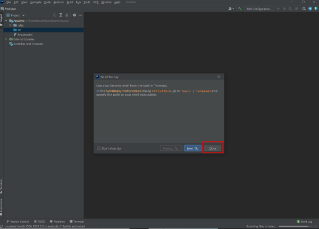The image size is (319, 229).
Task: Select the External Libraries row
Action: (44, 39)
